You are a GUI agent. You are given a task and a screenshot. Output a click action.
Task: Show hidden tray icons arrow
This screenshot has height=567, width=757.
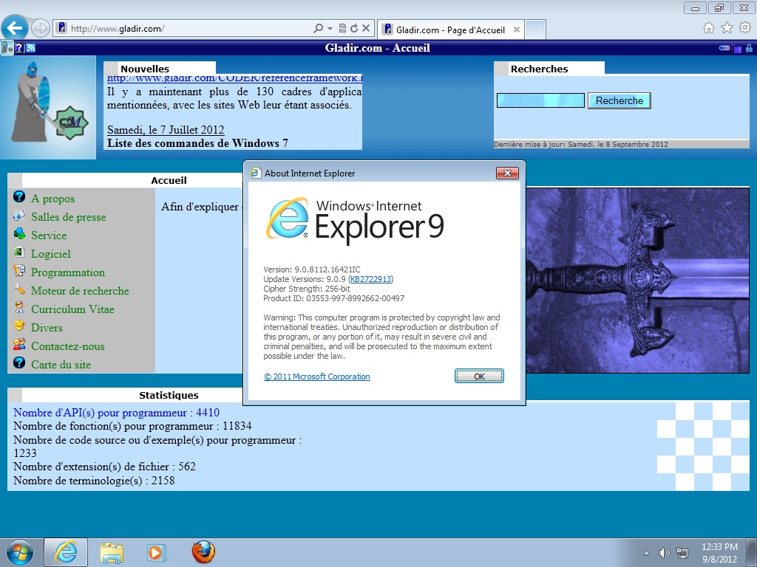646,553
